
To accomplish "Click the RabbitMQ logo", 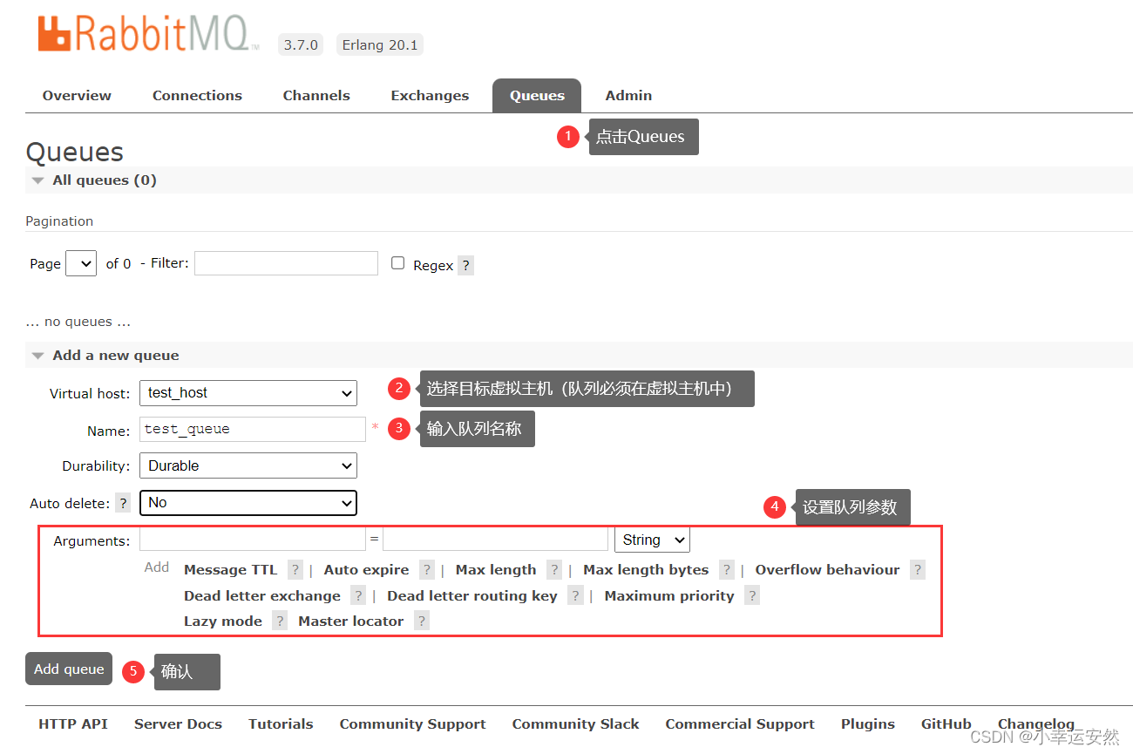I will [149, 34].
